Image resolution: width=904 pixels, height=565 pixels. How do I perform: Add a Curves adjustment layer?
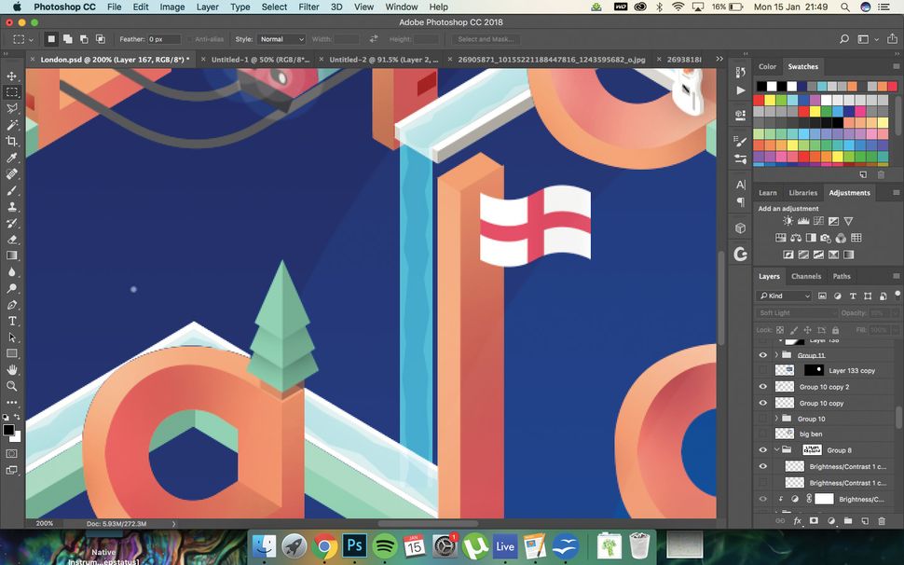[x=818, y=220]
